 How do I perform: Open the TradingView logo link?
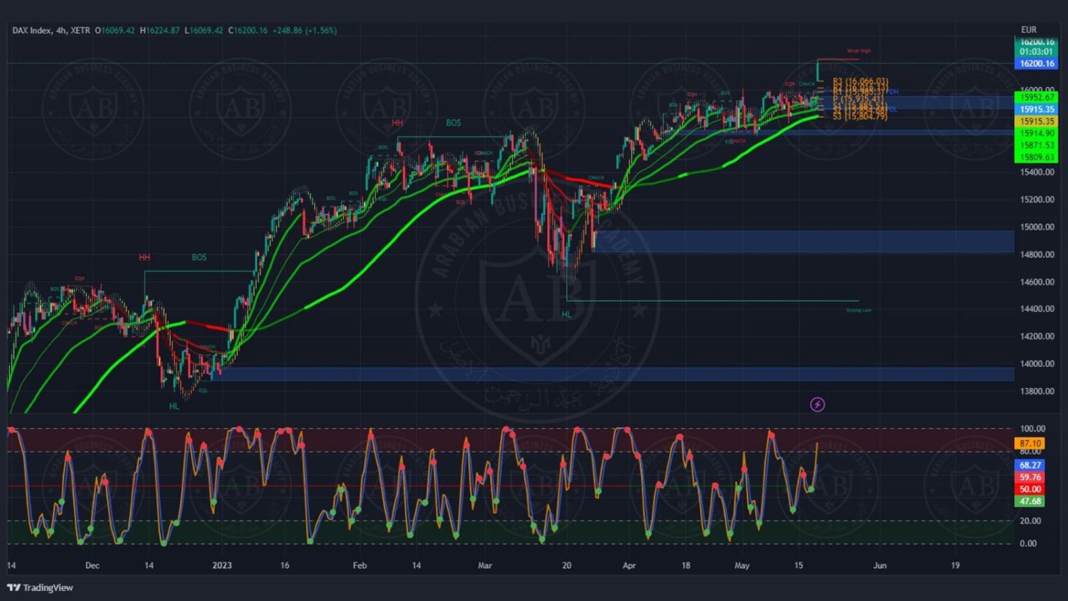click(40, 587)
